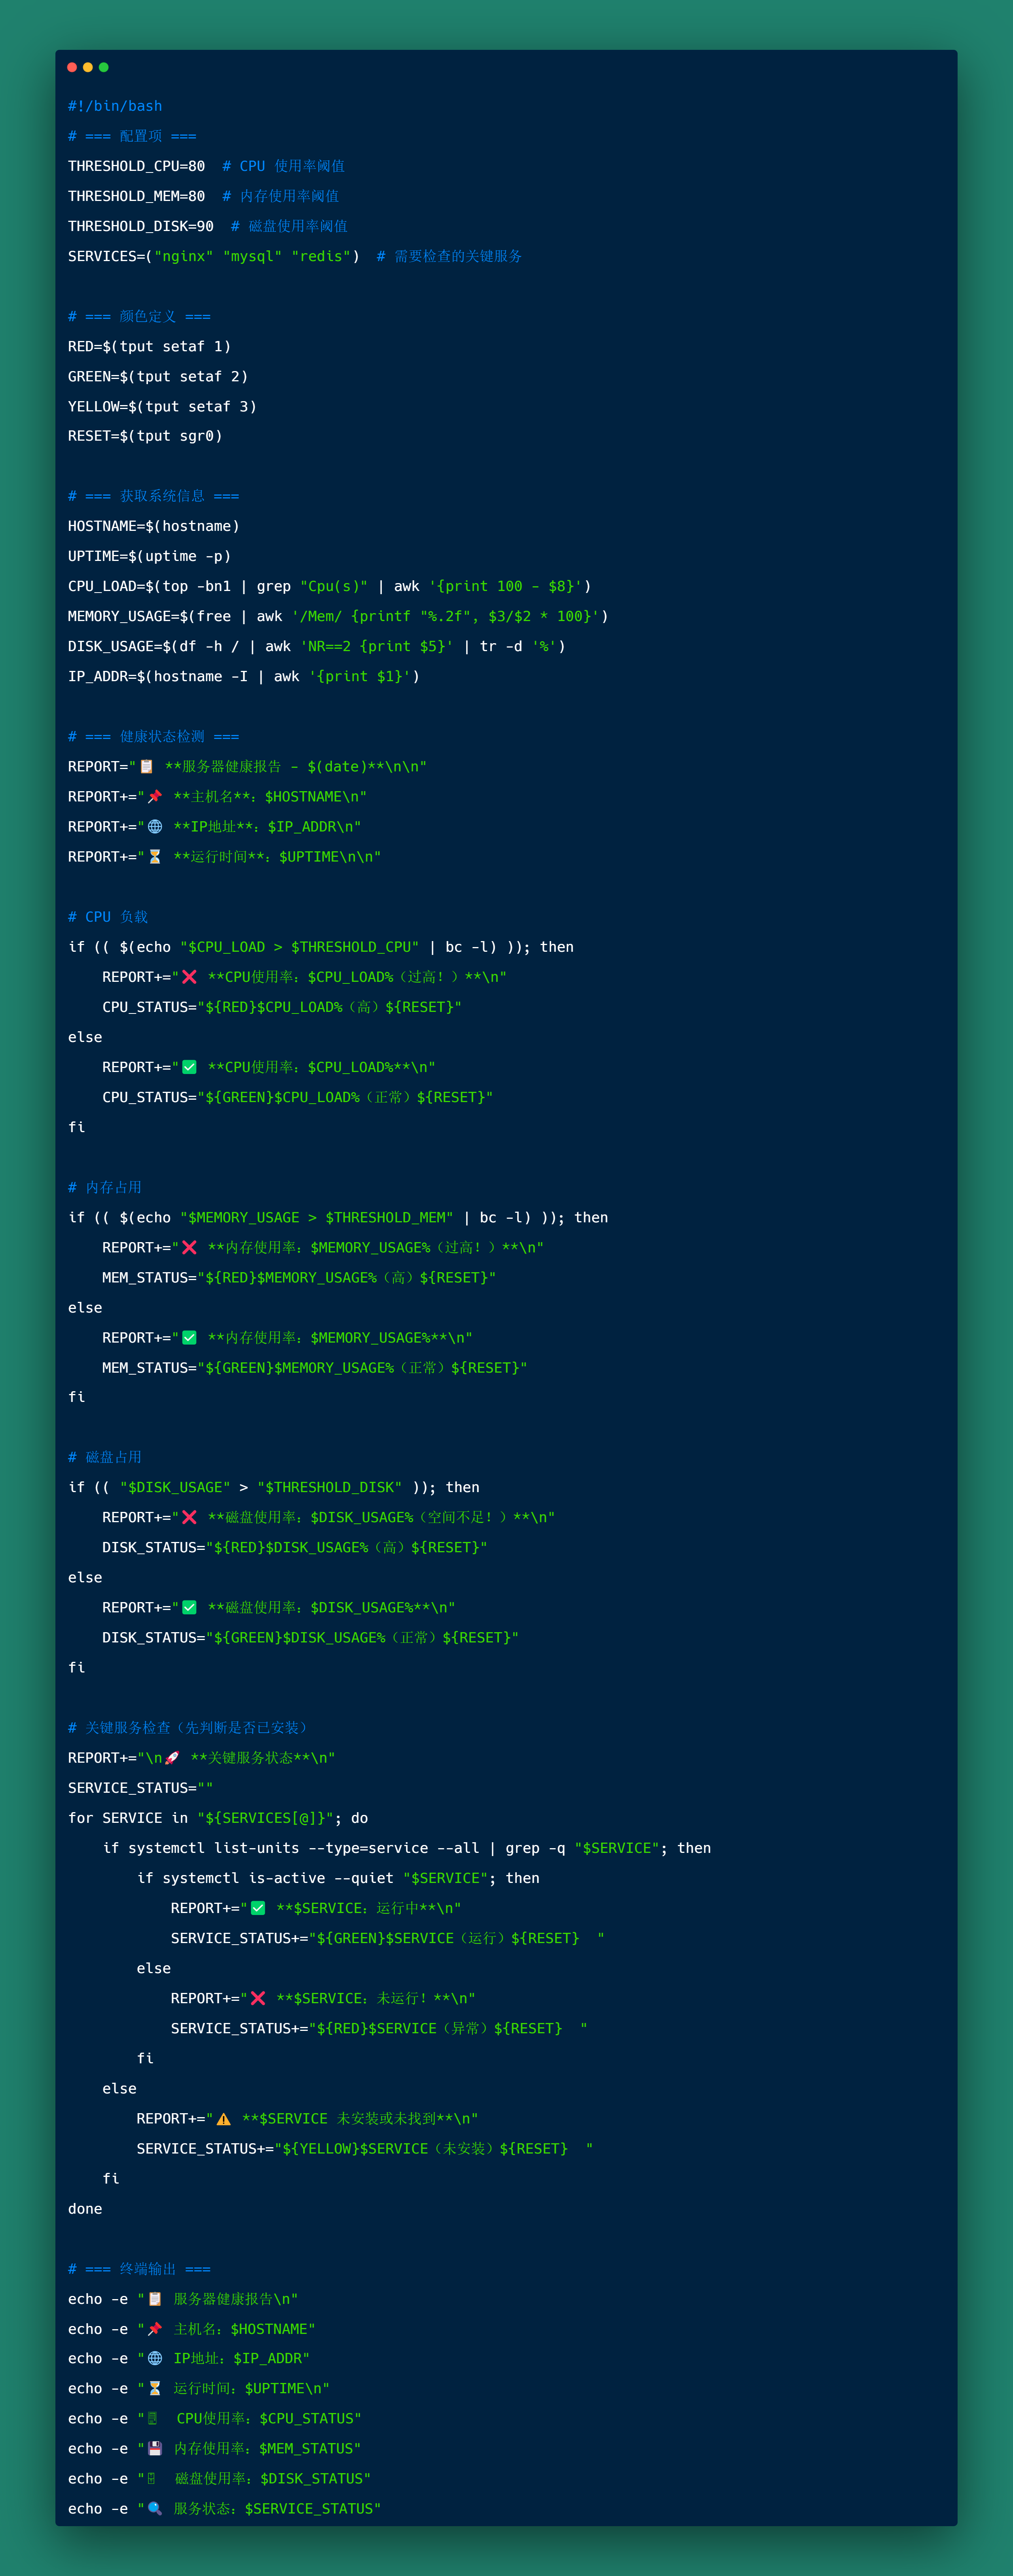Click the hourglass emoji in the REPORT+= 运行时间 line
This screenshot has width=1013, height=2576.
tap(155, 856)
